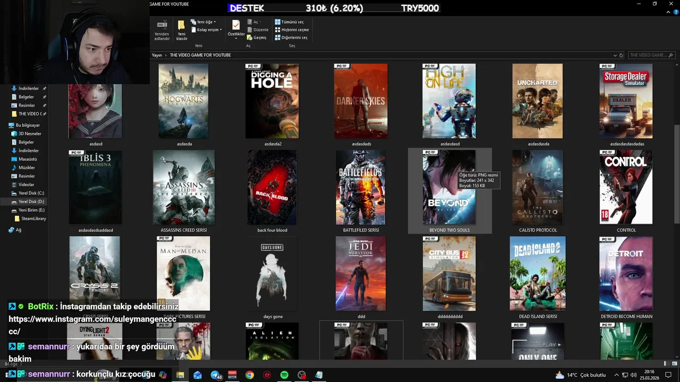
Task: Select the Detroit Become Human thumbnail
Action: click(x=626, y=274)
